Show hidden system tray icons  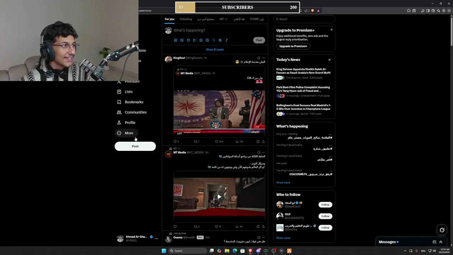point(405,251)
